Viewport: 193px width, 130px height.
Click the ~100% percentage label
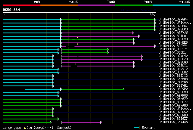(x=185, y=2)
